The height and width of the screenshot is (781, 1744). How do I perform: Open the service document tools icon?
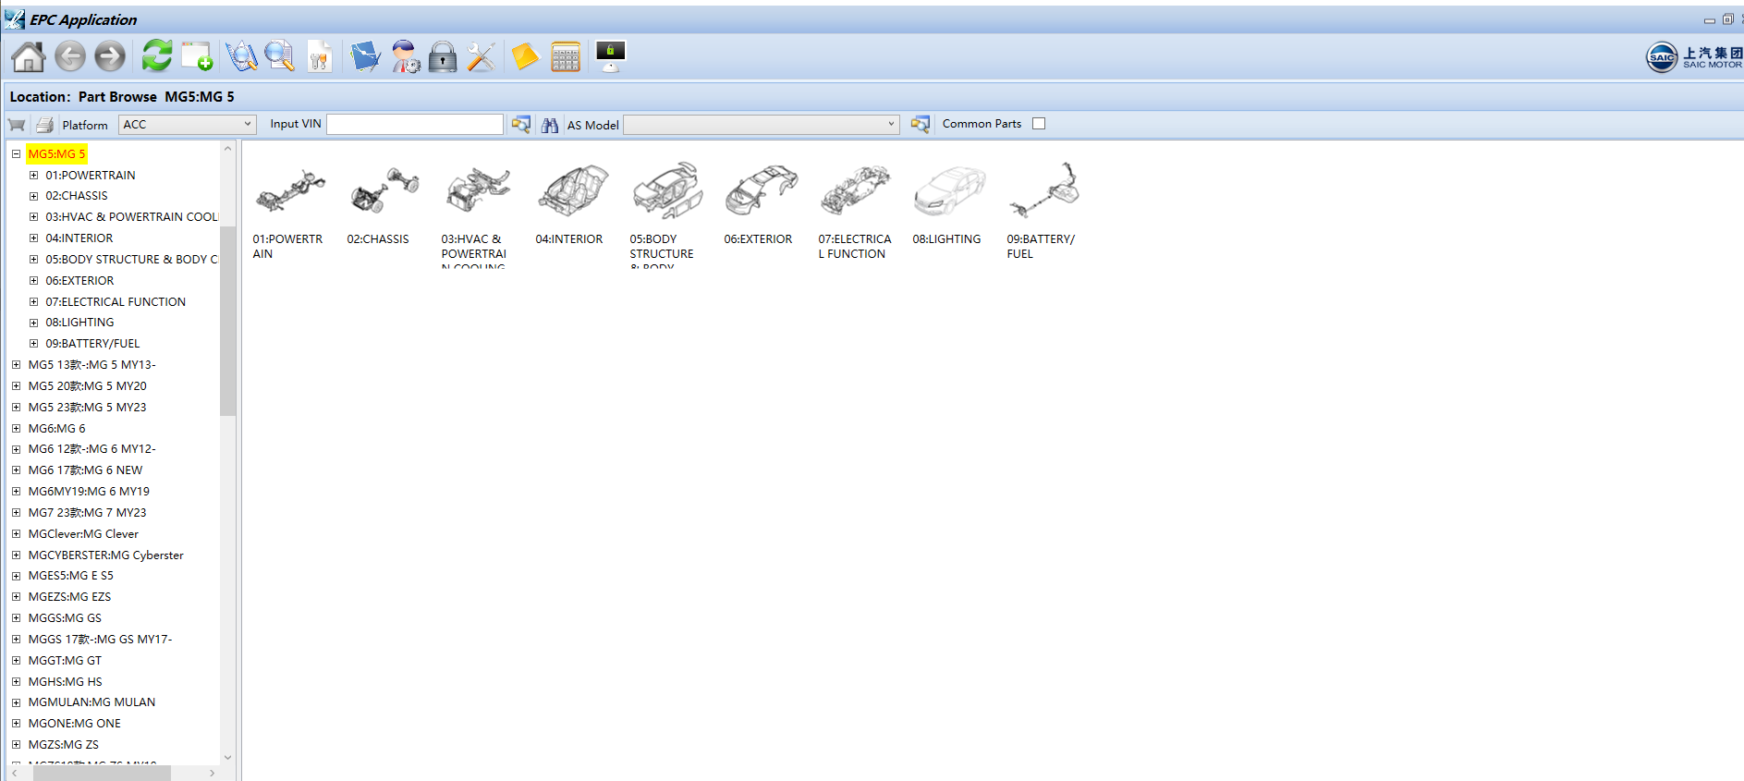319,56
